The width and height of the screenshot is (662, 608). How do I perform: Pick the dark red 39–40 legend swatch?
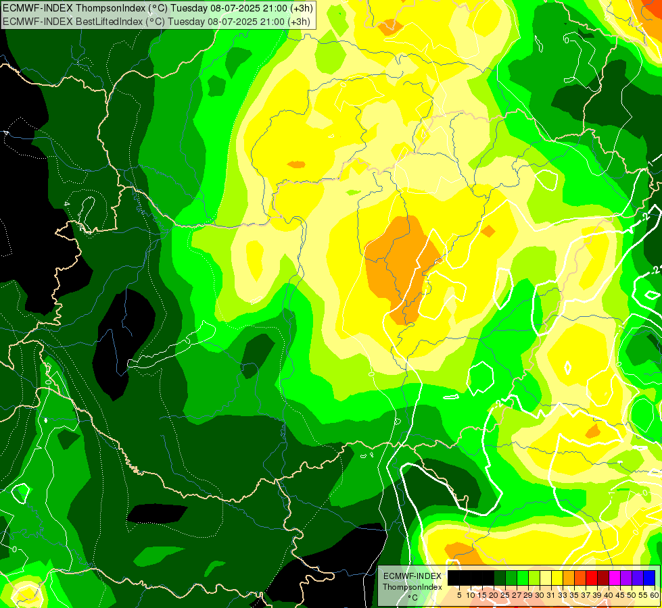point(603,578)
